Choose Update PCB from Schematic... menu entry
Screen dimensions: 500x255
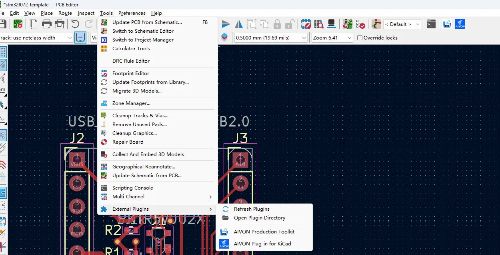(x=158, y=22)
